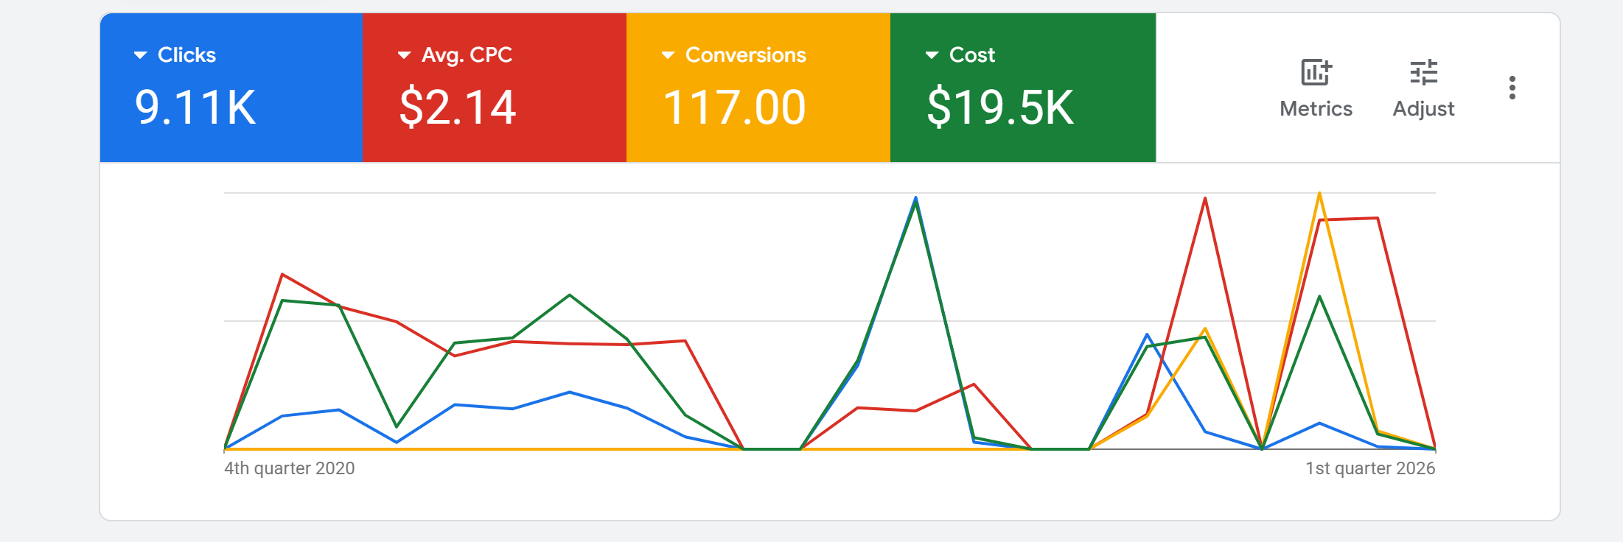Open the three-dot more options menu
1623x542 pixels.
click(1512, 88)
